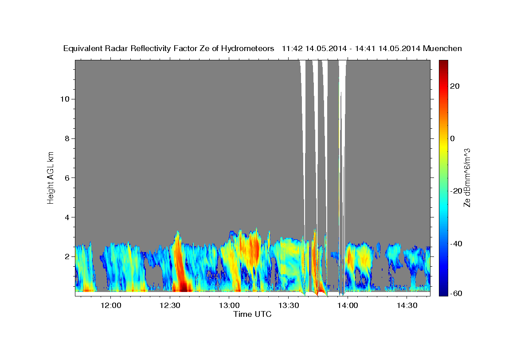Click the colorbar tick label -60
The width and height of the screenshot is (532, 355).
point(455,293)
